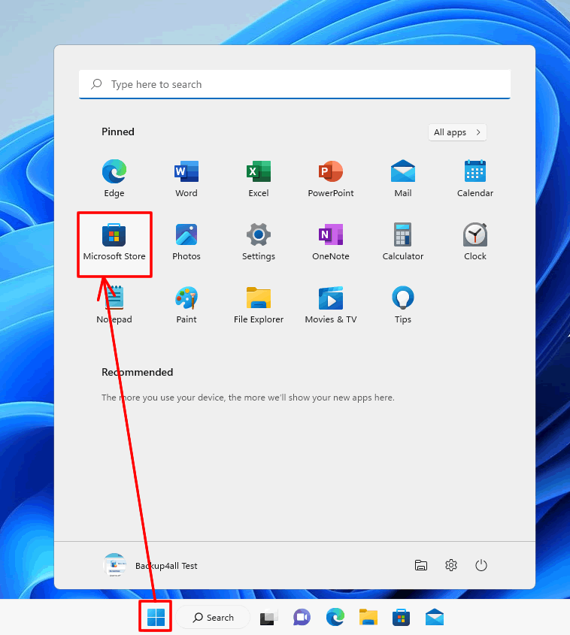Launch Notepad from pinned apps
570x635 pixels.
[114, 305]
